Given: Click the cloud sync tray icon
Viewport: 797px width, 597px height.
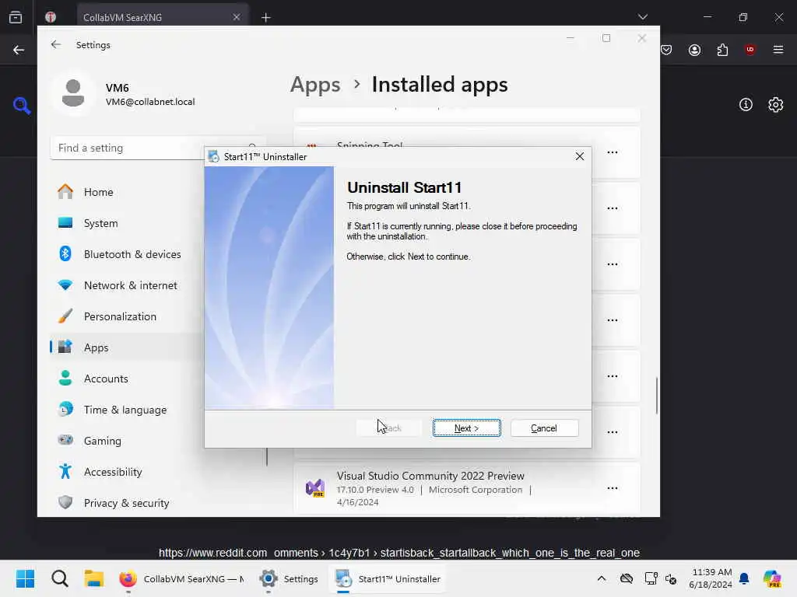Looking at the screenshot, I should [x=627, y=578].
